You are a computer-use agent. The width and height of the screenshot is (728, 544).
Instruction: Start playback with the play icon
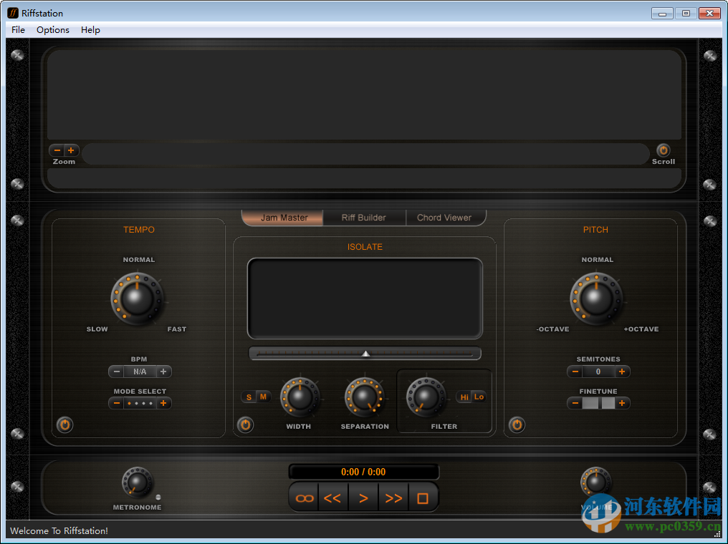363,497
